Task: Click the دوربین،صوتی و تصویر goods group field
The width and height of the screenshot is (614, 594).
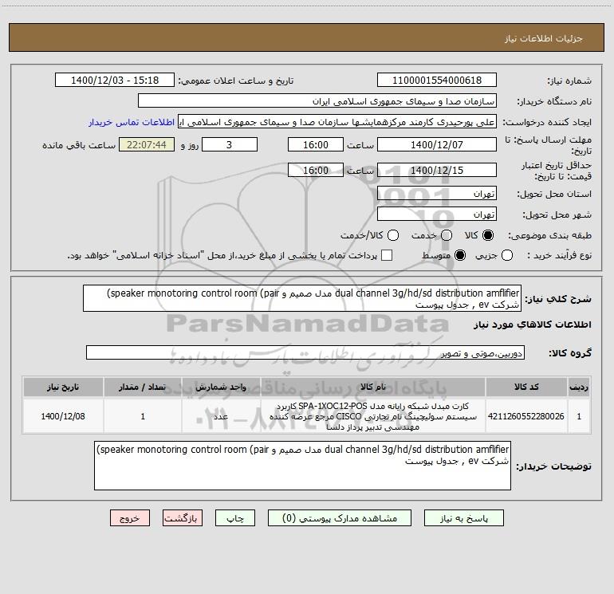Action: [305, 352]
